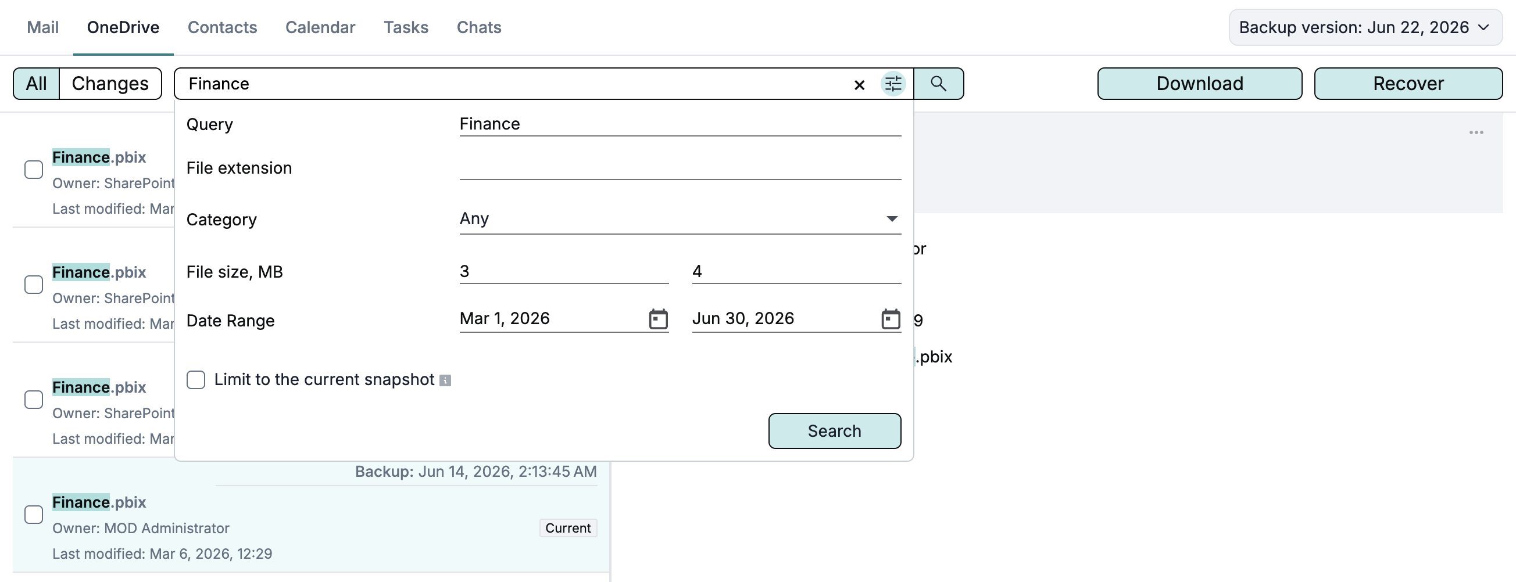Click the Backup: Jun 14, 2026 timestamp text
The image size is (1516, 582).
coord(475,472)
